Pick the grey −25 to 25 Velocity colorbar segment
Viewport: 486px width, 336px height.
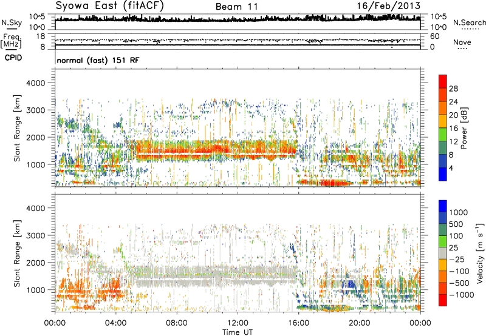pyautogui.click(x=443, y=253)
